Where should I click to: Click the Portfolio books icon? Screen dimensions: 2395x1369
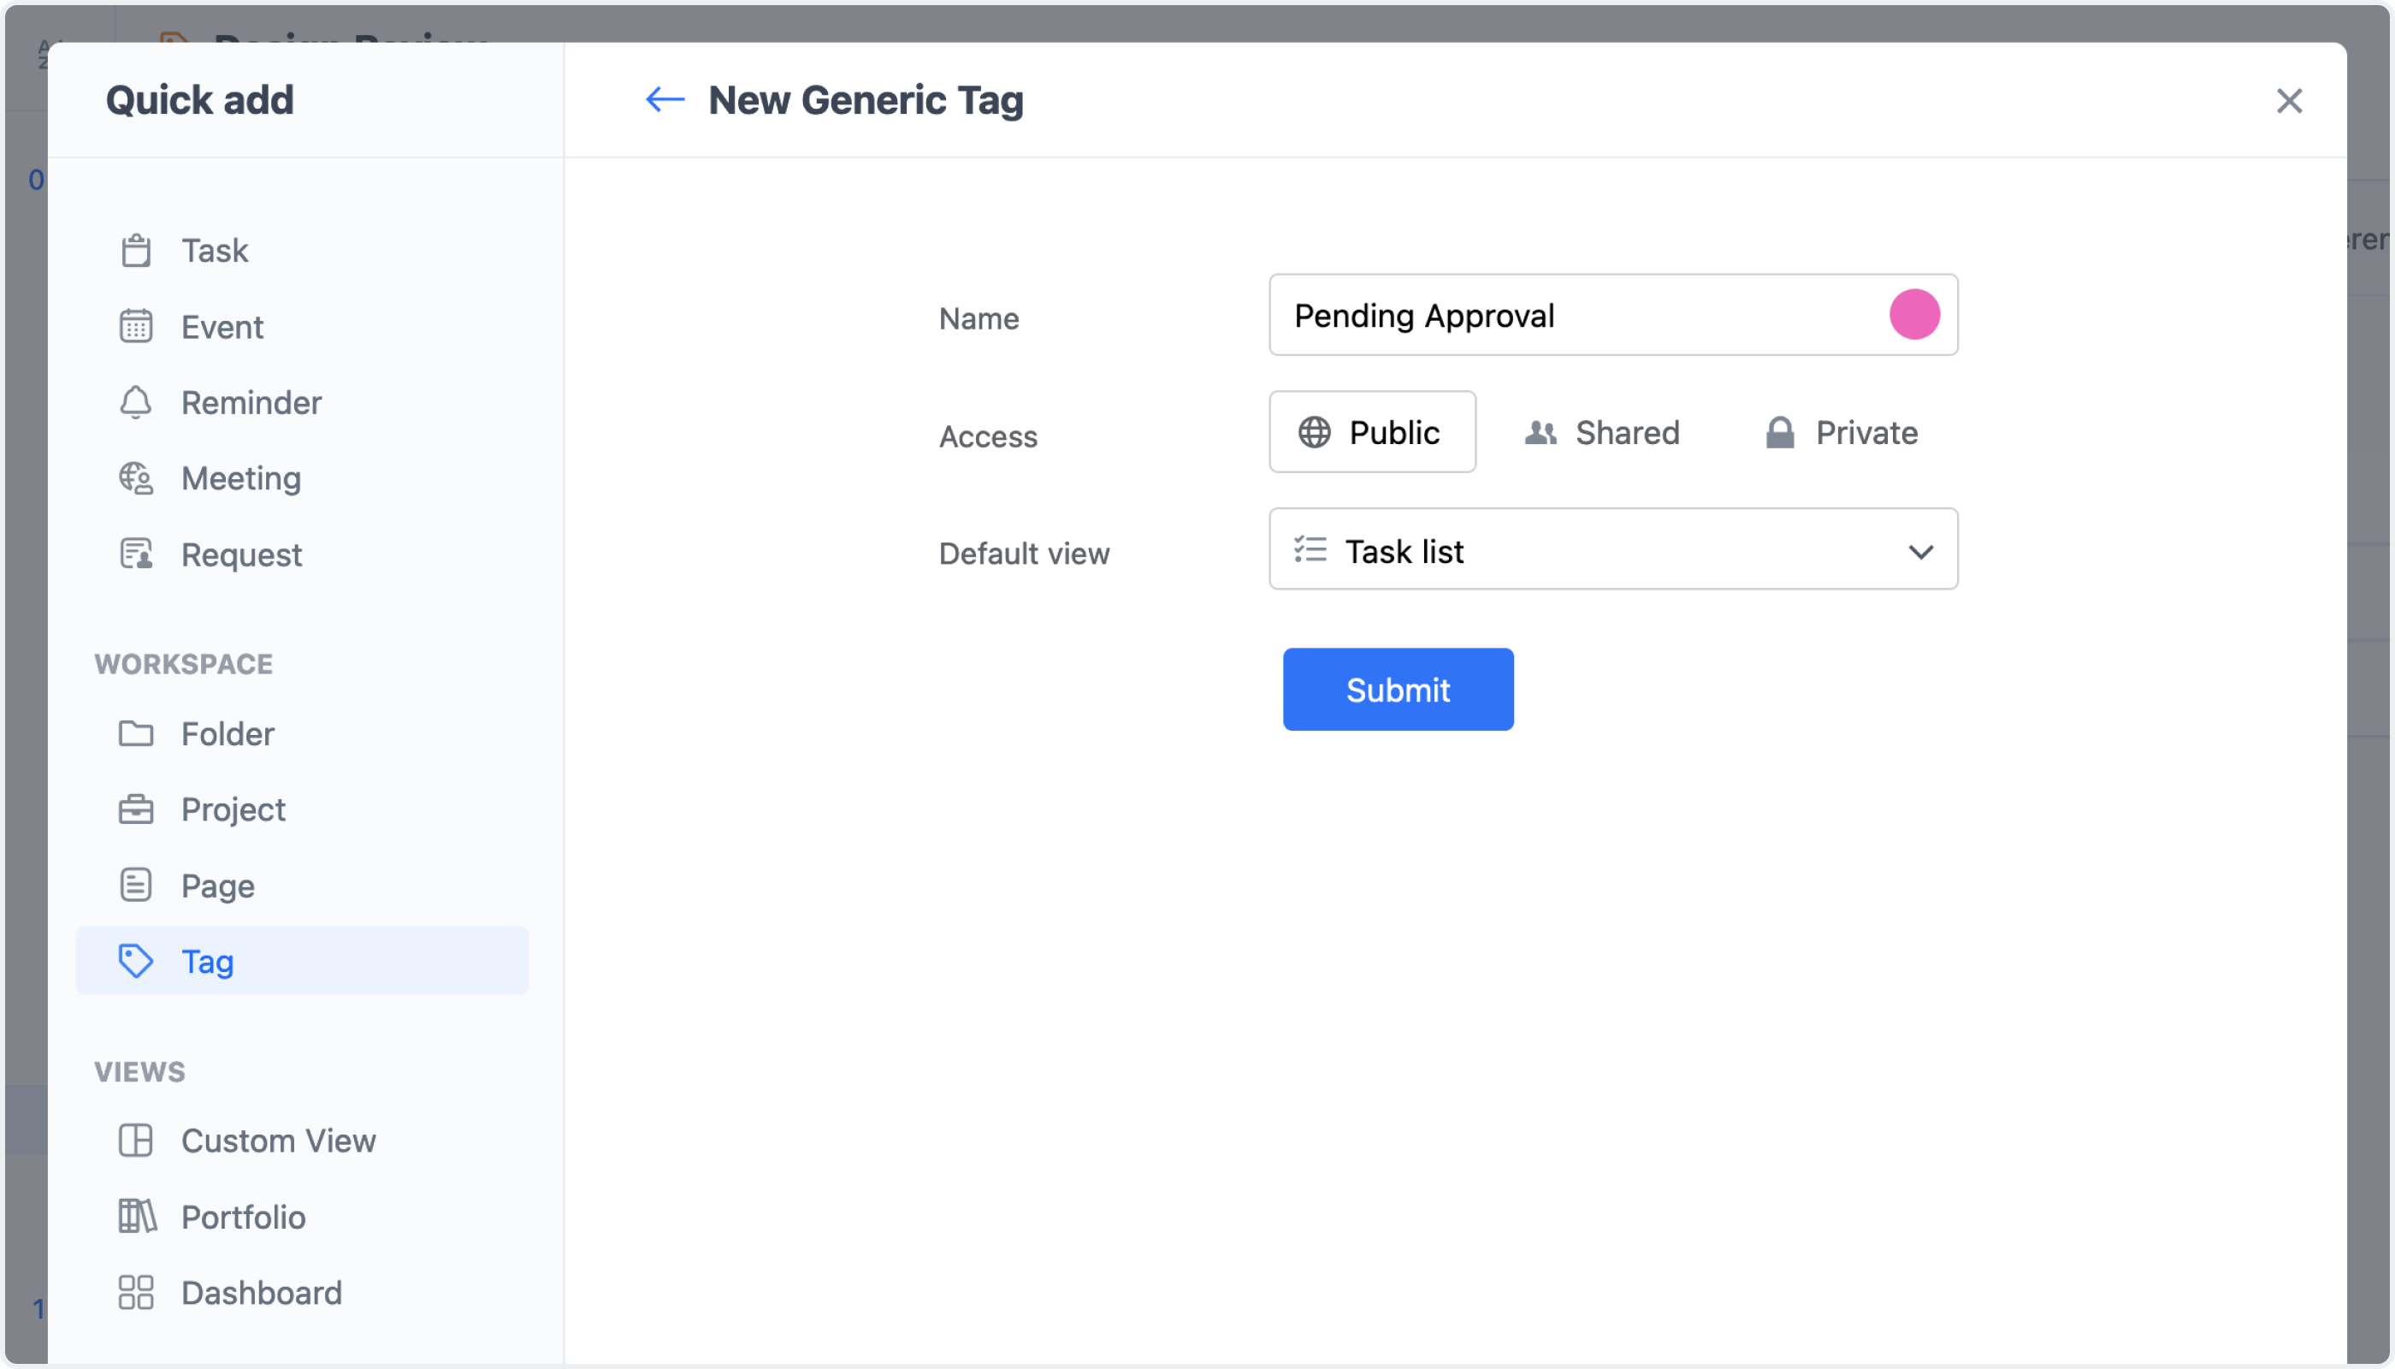point(137,1217)
